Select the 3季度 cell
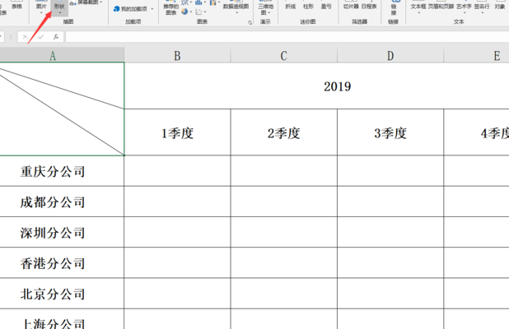This screenshot has height=329, width=509. pos(390,132)
